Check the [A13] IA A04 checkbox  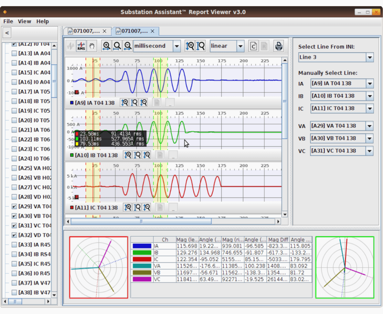(x=14, y=53)
